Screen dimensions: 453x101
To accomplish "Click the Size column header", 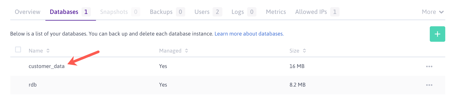I will click(x=294, y=51).
